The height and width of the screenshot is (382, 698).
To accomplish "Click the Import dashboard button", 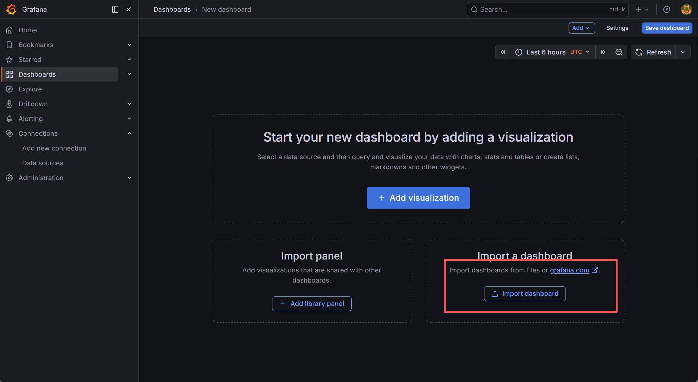I will click(x=525, y=294).
